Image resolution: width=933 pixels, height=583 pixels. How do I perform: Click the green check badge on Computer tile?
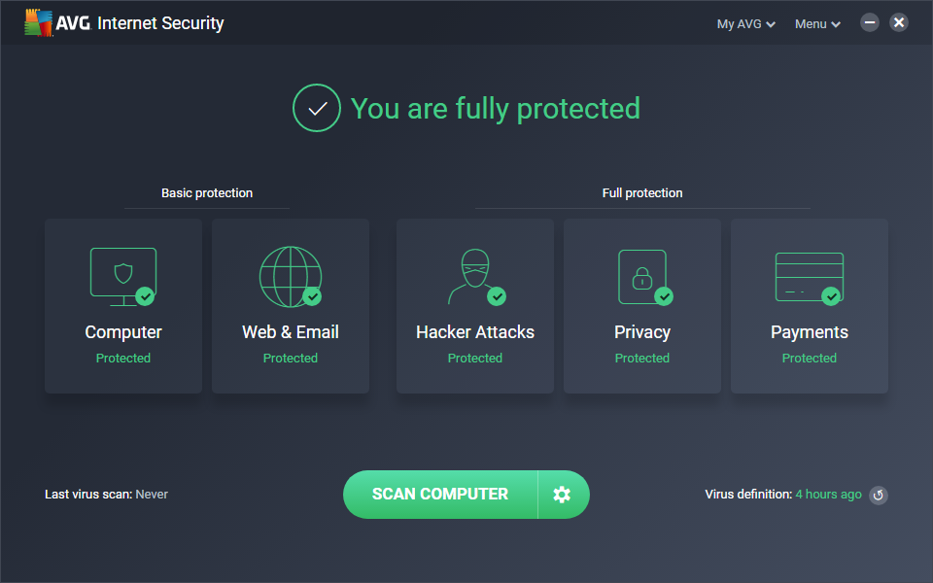146,294
